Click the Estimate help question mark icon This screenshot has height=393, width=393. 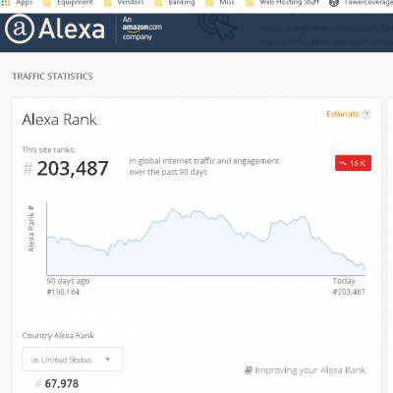point(366,114)
